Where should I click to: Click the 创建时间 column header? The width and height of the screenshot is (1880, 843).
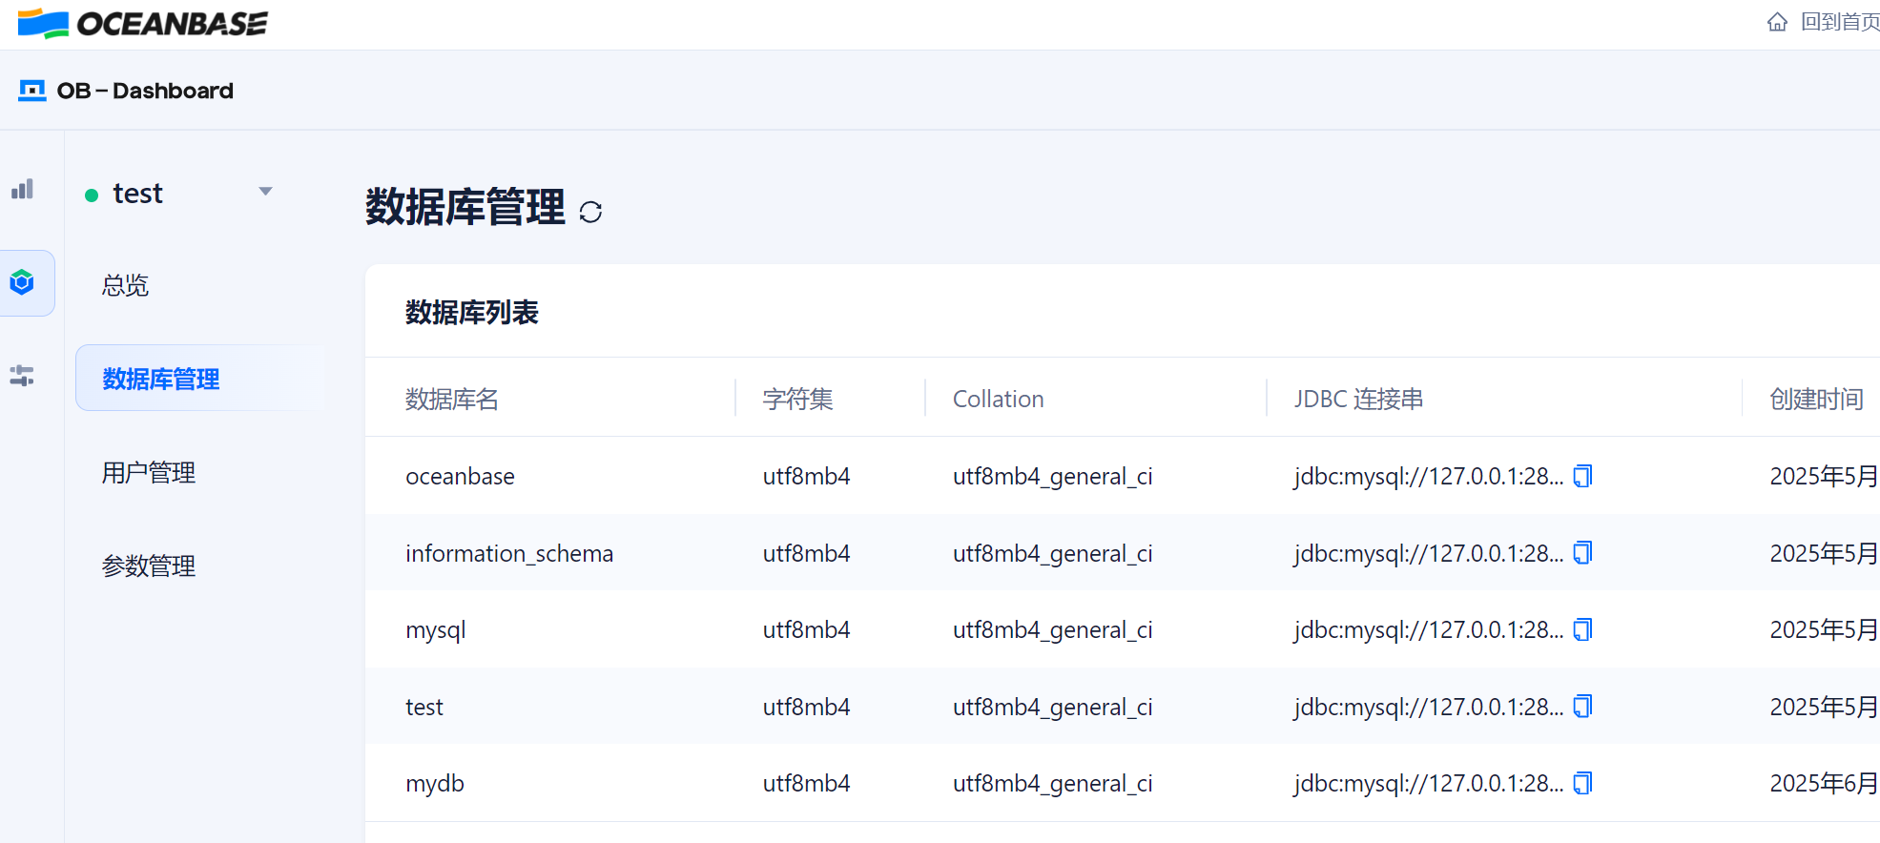1817,399
